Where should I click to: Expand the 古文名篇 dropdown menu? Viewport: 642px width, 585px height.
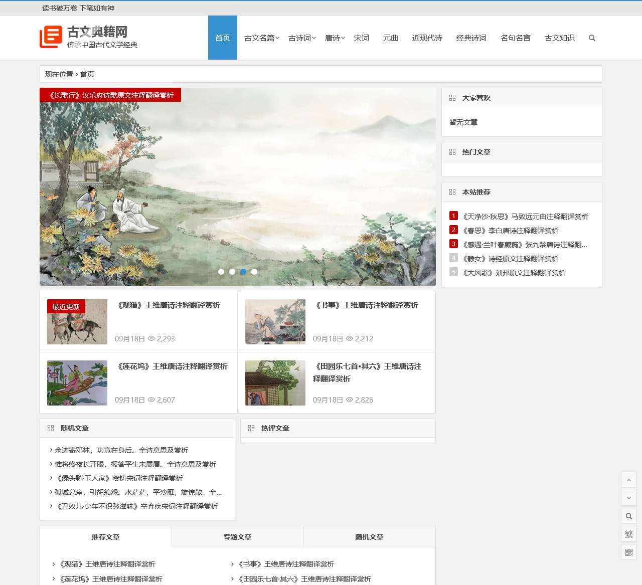coord(261,38)
